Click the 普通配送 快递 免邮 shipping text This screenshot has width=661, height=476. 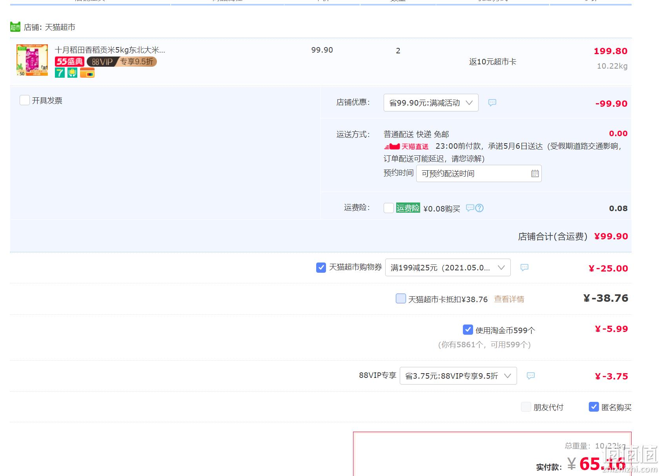(x=416, y=134)
